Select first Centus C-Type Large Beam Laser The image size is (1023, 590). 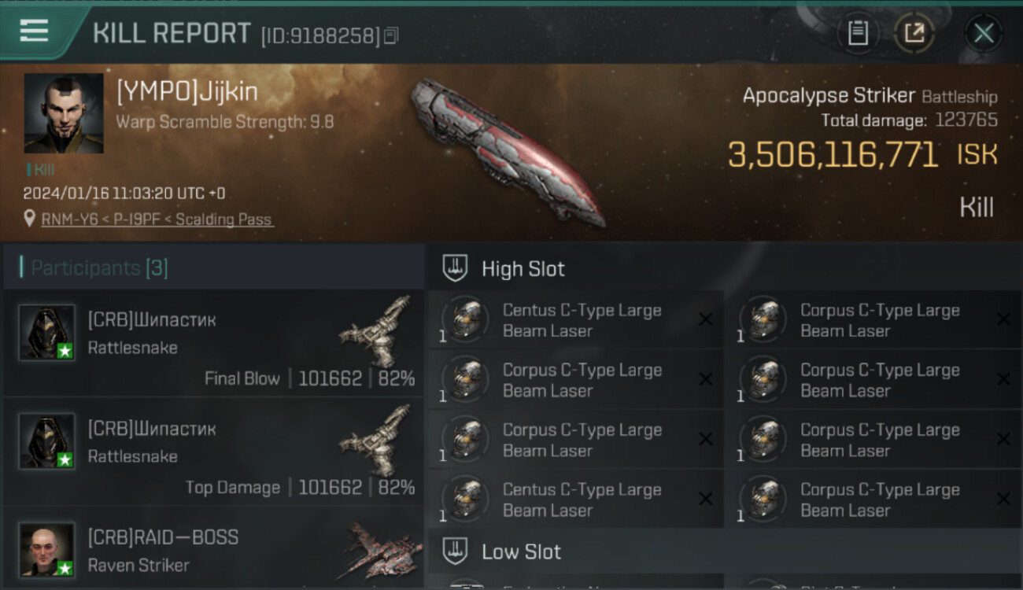[576, 320]
